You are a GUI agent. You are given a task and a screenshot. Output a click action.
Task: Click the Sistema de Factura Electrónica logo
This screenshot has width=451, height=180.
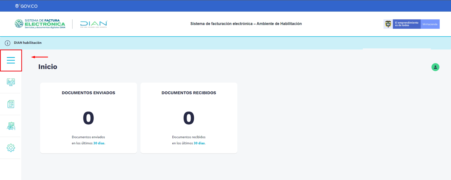coord(40,24)
